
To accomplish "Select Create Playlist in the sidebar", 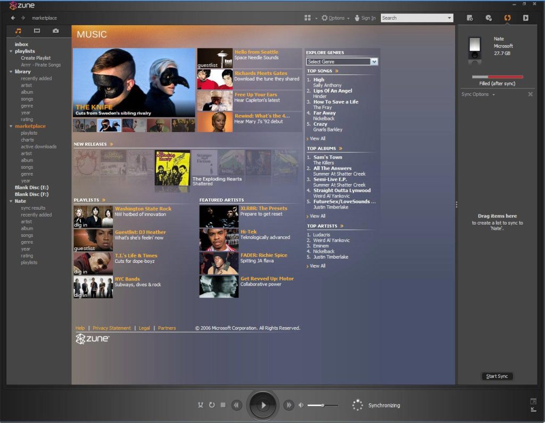I will tap(36, 58).
